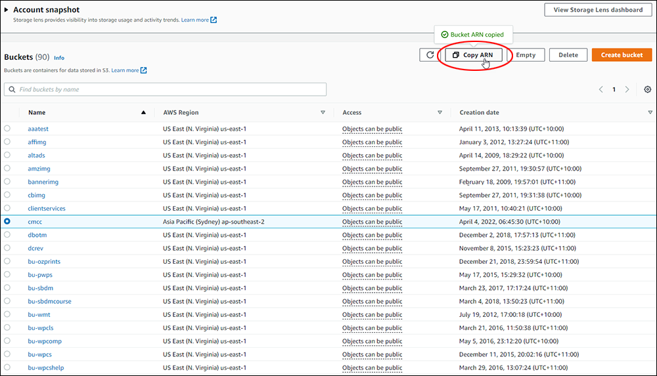Click the Name column header
The image size is (657, 376).
pos(37,112)
